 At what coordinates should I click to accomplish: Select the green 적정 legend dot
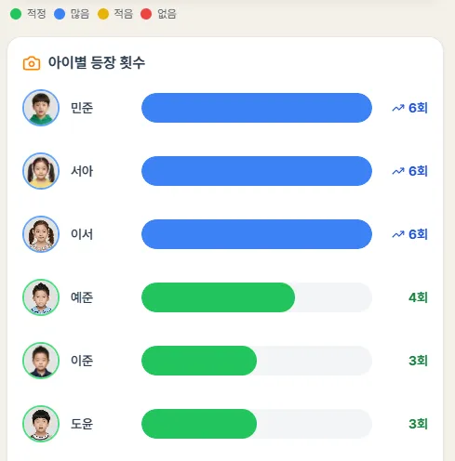tap(16, 14)
